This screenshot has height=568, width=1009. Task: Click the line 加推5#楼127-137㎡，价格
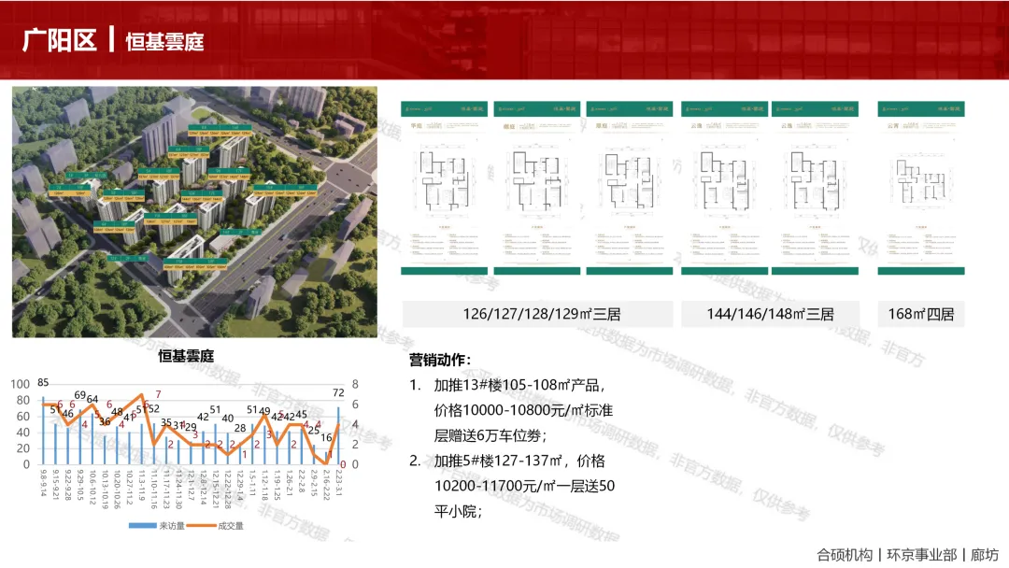(519, 461)
